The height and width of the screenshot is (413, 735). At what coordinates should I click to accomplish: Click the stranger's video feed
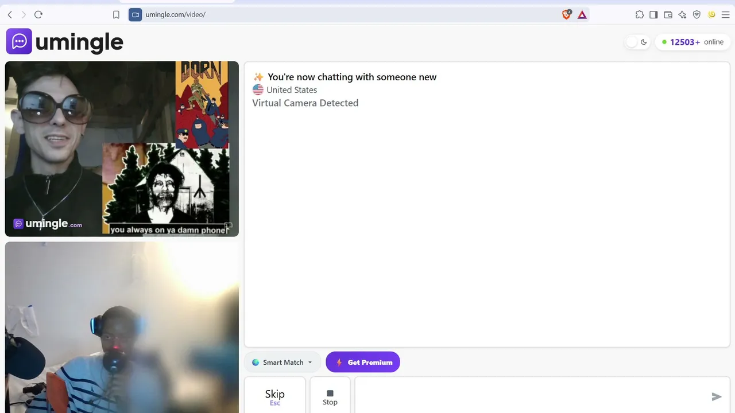tap(122, 149)
